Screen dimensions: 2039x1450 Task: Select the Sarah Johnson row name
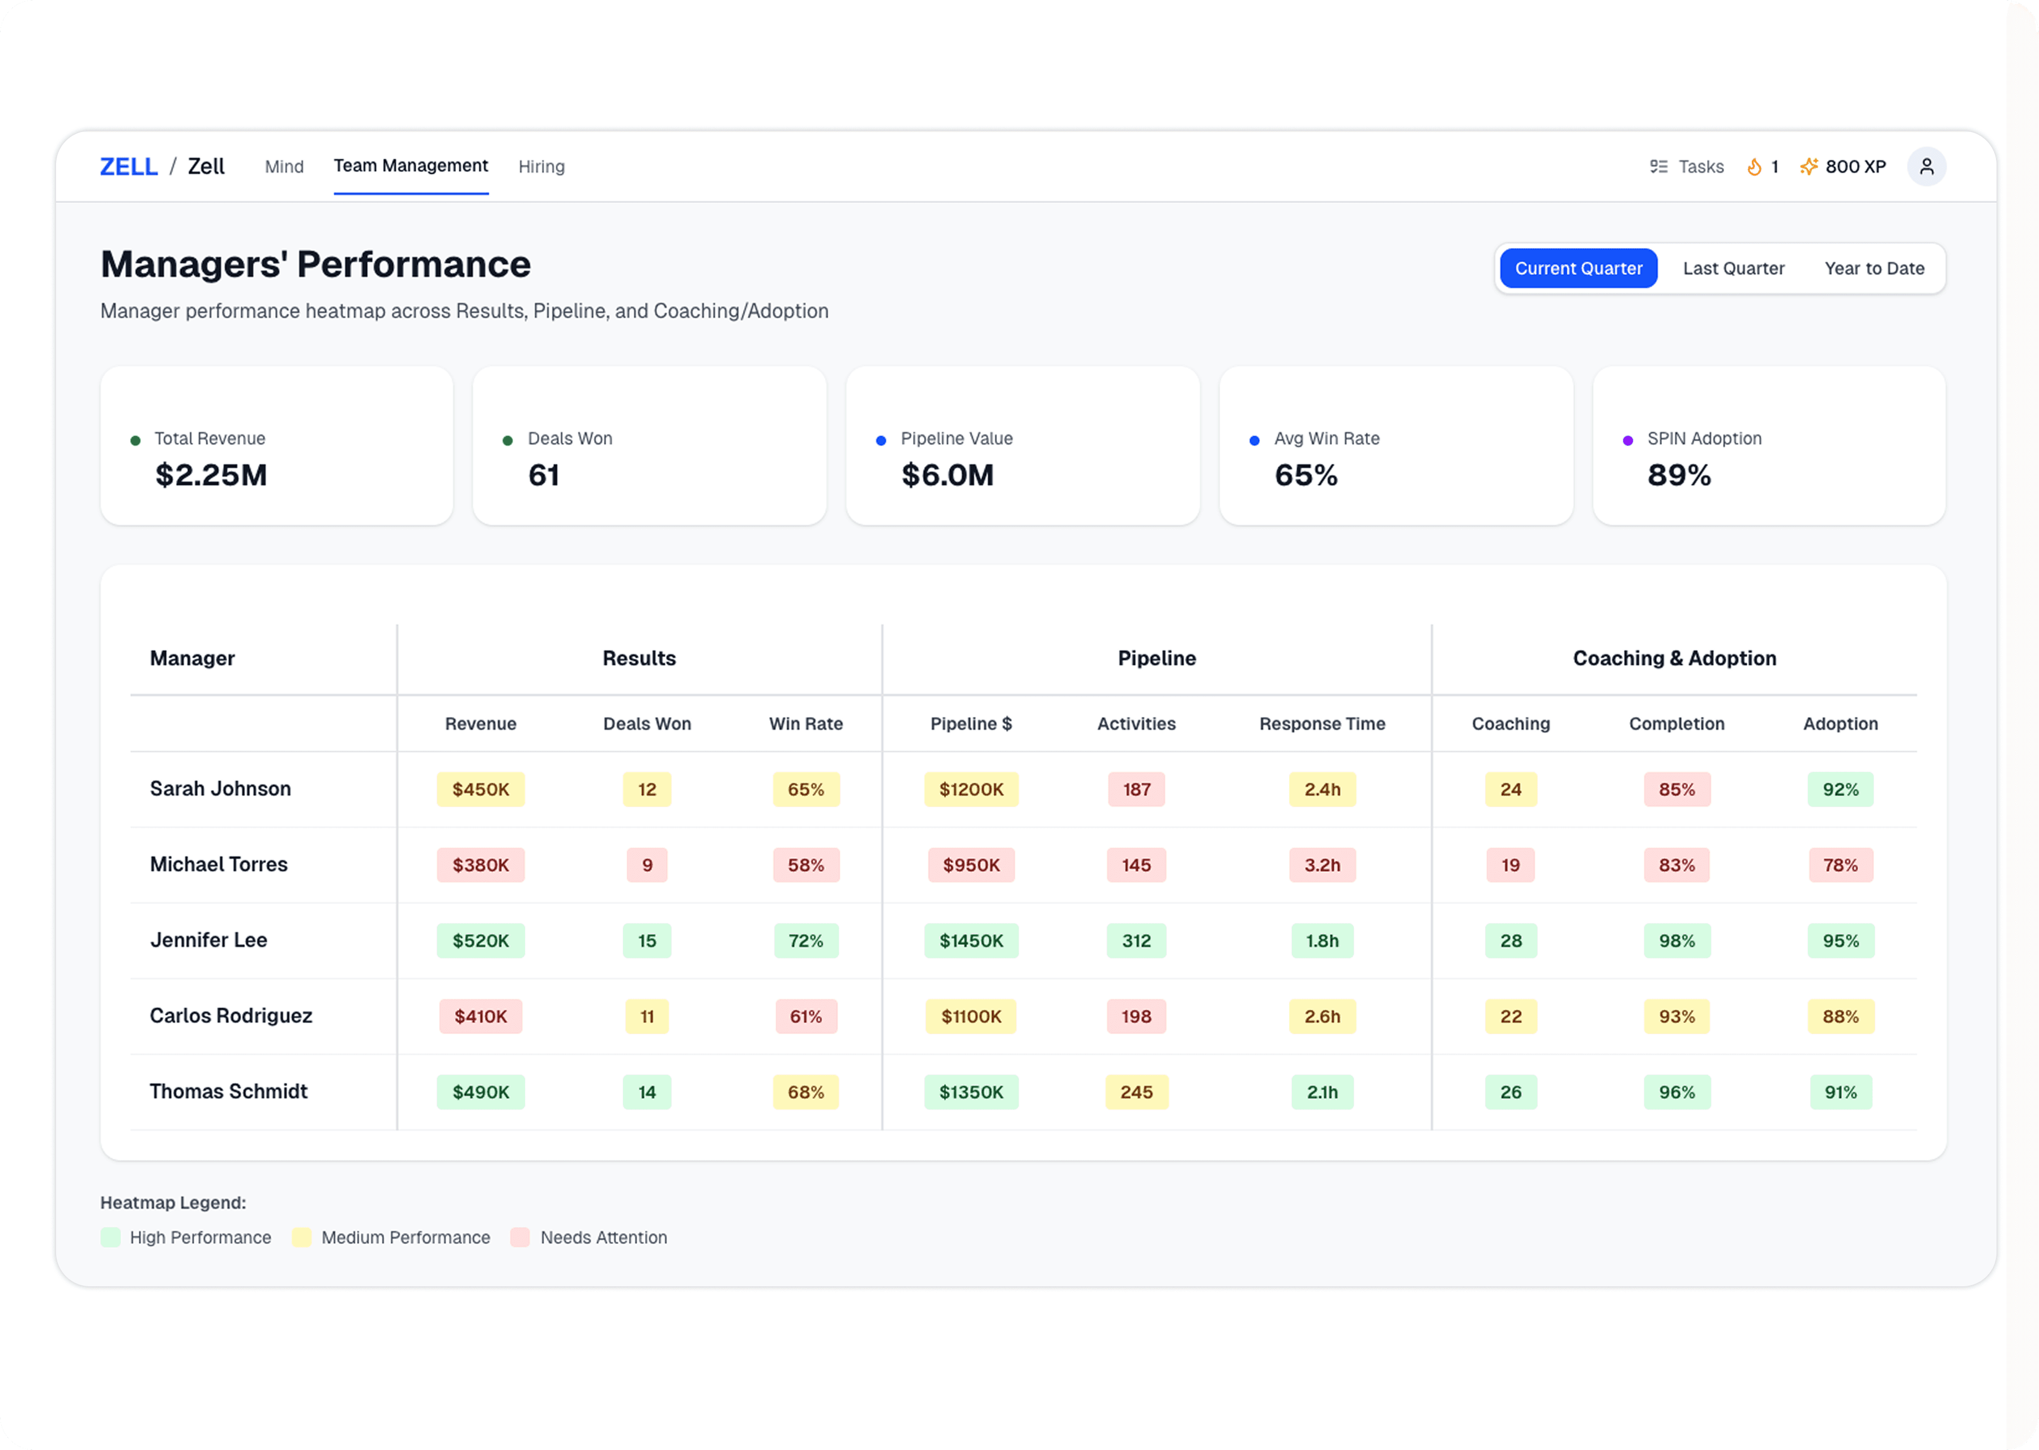220,789
